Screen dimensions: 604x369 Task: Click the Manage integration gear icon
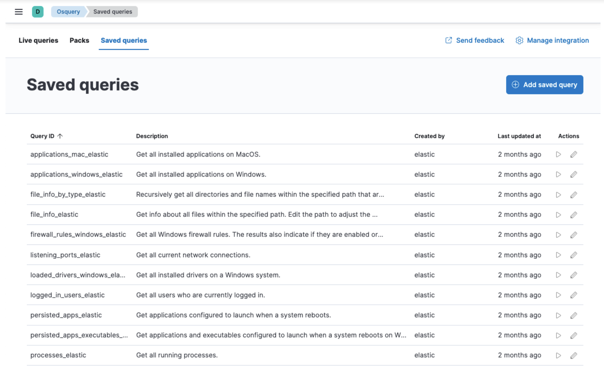[x=520, y=40]
